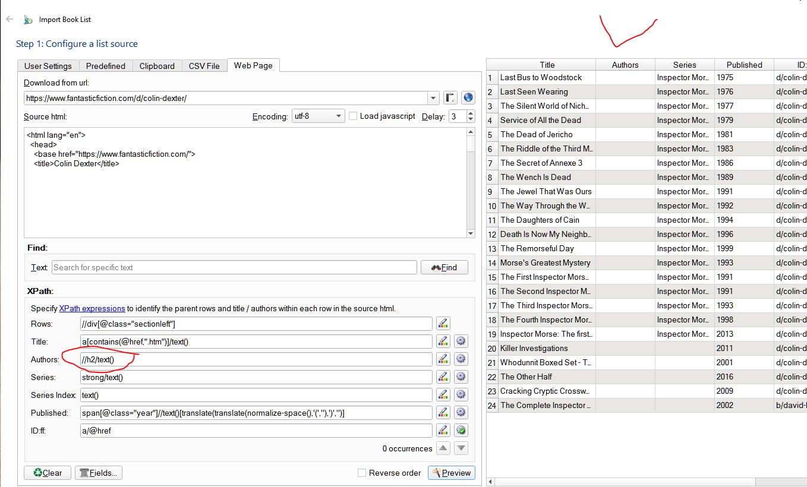
Task: Click the gear icon for ID:ff field
Action: 461,431
